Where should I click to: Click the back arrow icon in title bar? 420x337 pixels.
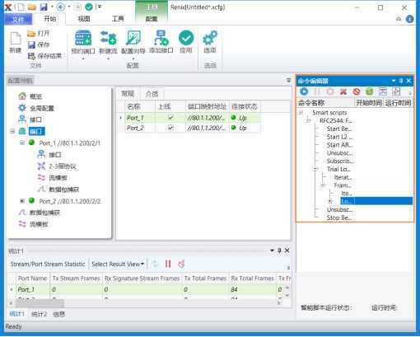click(x=60, y=7)
